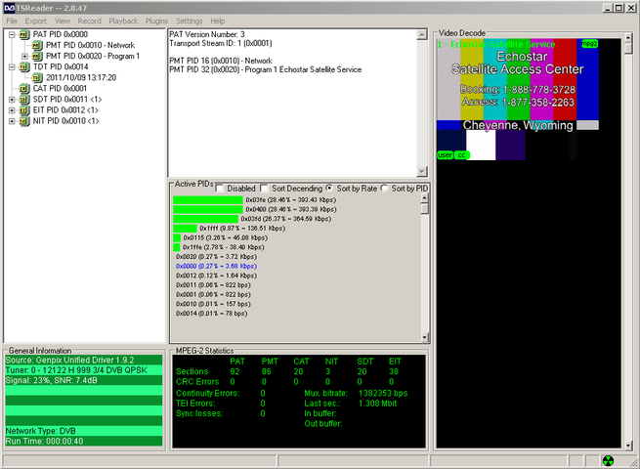640x469 pixels.
Task: Collapse the PAT PID 0x0000 tree node
Action: 12,35
